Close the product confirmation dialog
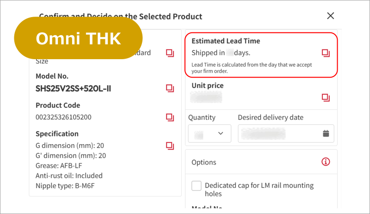Viewport: 370px width, 214px height. pos(330,16)
